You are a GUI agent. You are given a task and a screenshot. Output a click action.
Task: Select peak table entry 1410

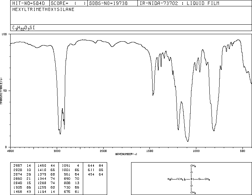tap(42, 170)
